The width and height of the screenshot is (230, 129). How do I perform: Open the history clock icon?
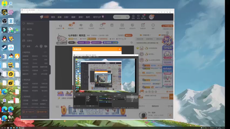click(x=133, y=16)
